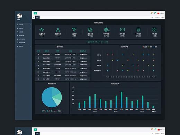This screenshot has height=135, width=180.
Task: Click row 8 in the latest threats table
Action: 63,79
